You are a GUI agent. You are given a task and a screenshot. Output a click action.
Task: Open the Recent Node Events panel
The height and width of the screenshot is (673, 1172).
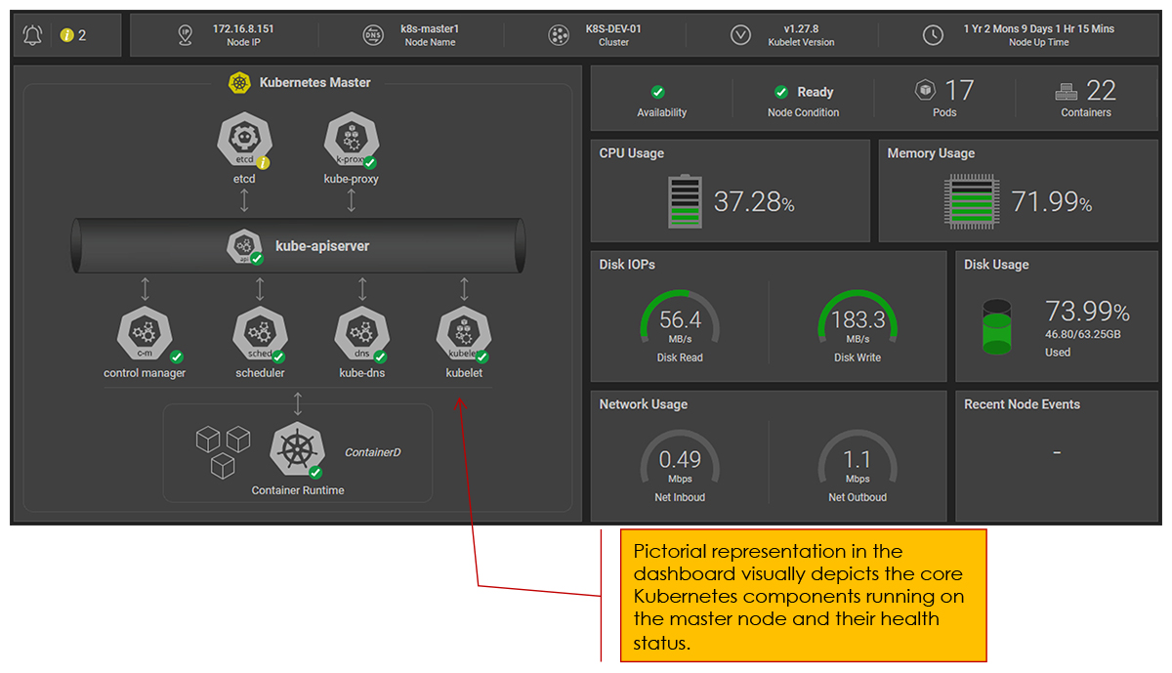tap(1057, 453)
